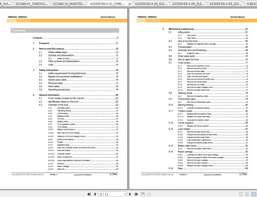
Task: Switch to continuous page layout
Action: pyautogui.click(x=247, y=194)
